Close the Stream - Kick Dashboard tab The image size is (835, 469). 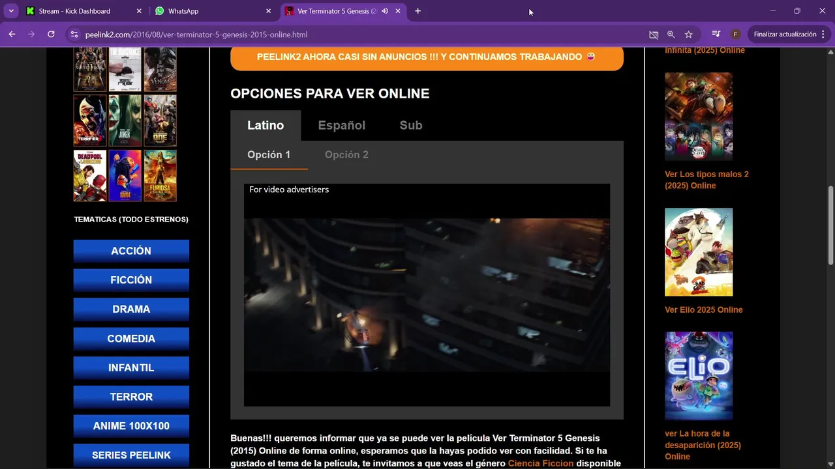click(139, 11)
